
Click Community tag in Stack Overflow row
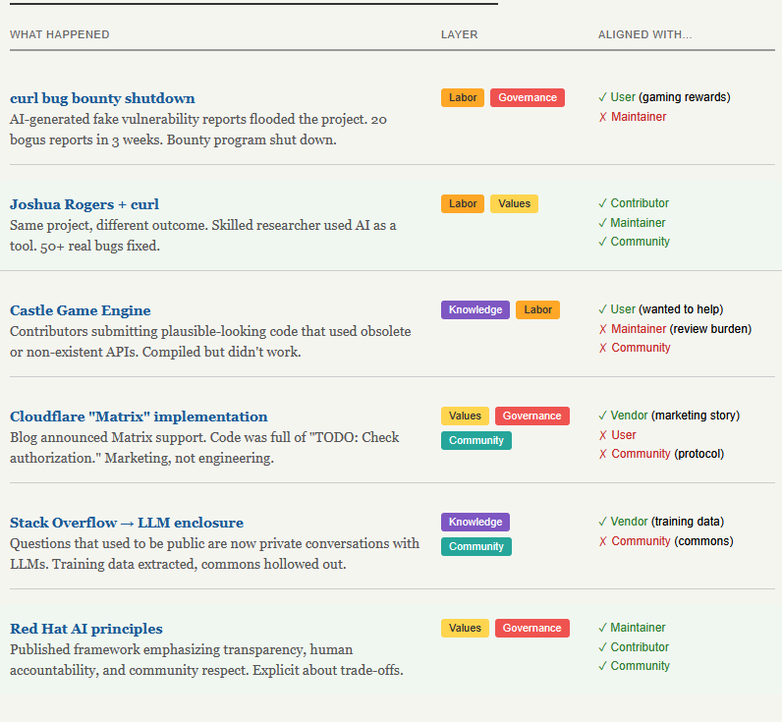coord(476,547)
